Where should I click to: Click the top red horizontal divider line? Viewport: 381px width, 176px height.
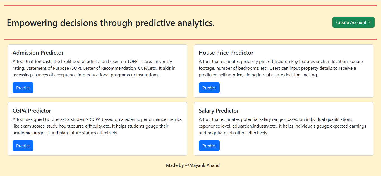(x=191, y=5)
